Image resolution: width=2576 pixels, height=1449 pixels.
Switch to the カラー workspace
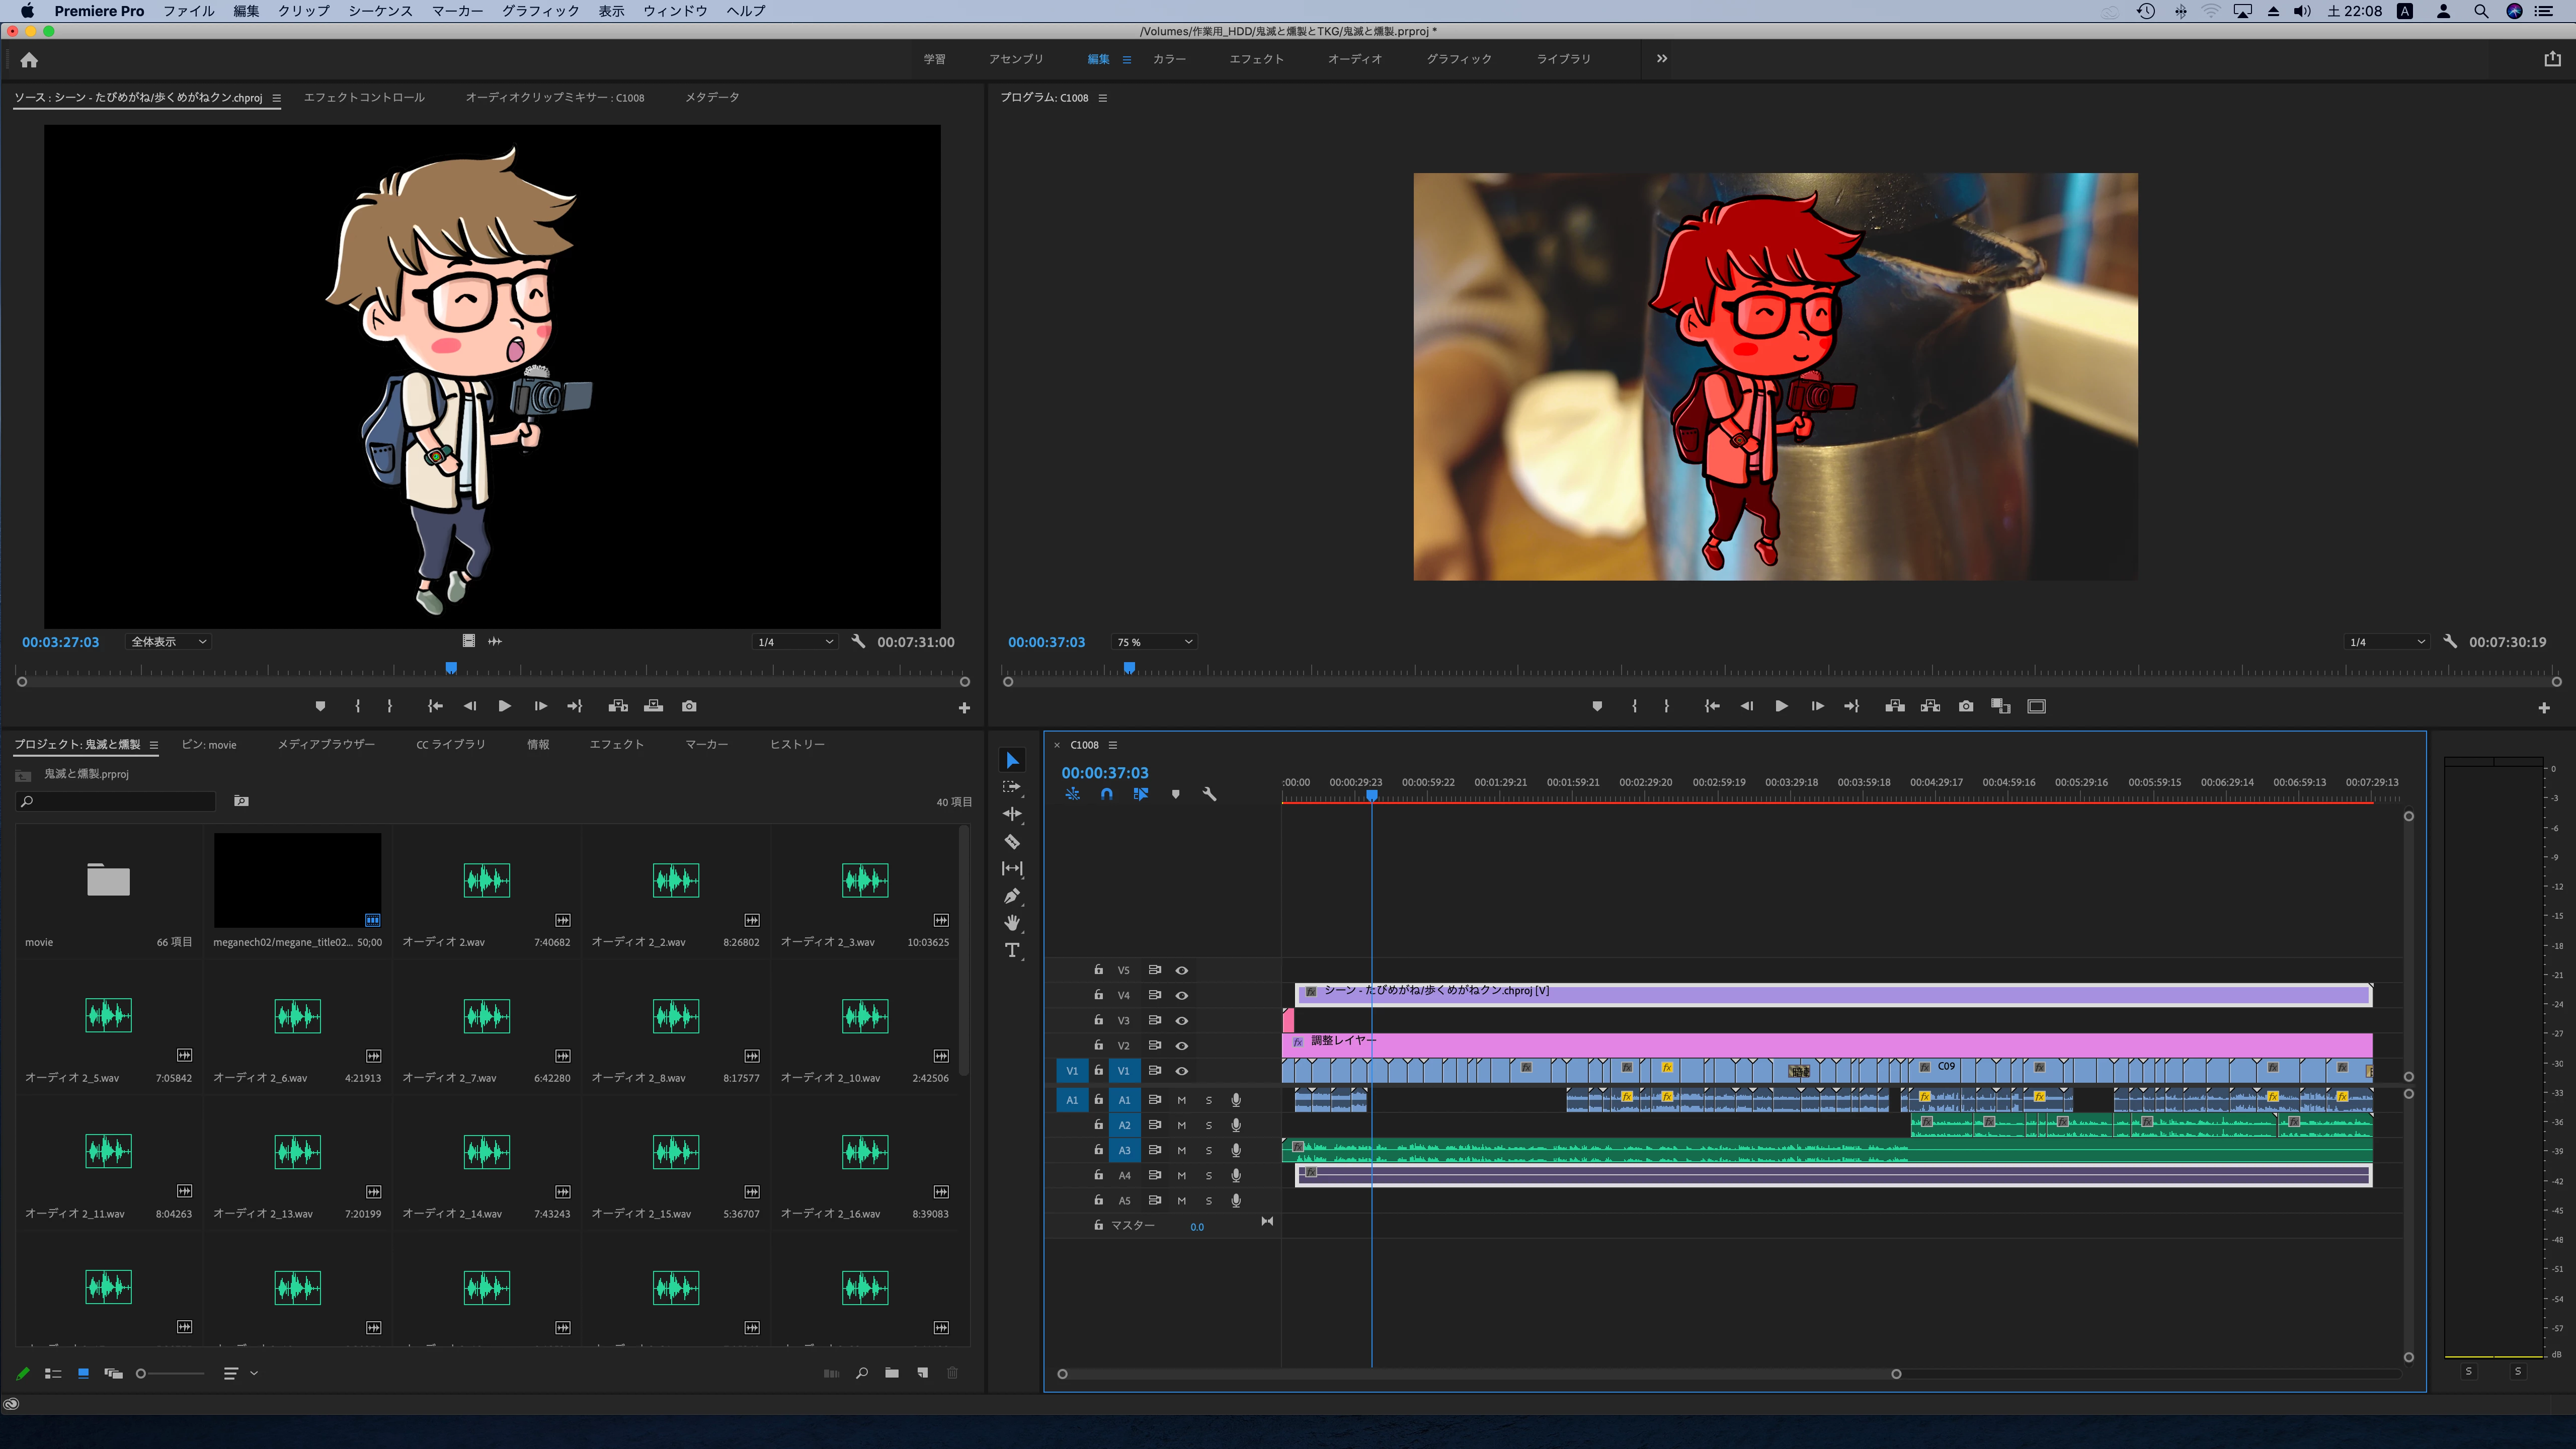[x=1169, y=59]
